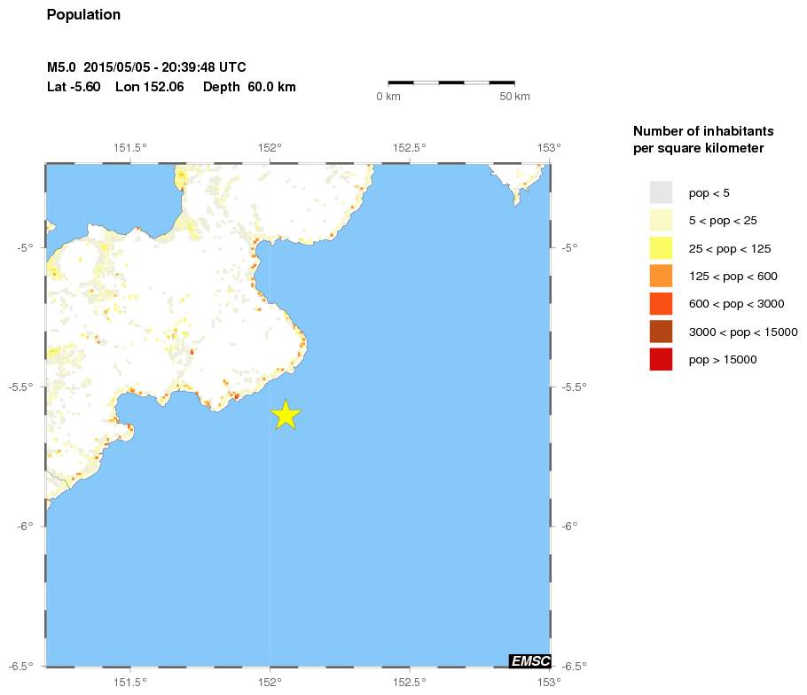This screenshot has height=695, width=807.
Task: Click the yellow earthquake epicenter star
Action: pos(285,415)
